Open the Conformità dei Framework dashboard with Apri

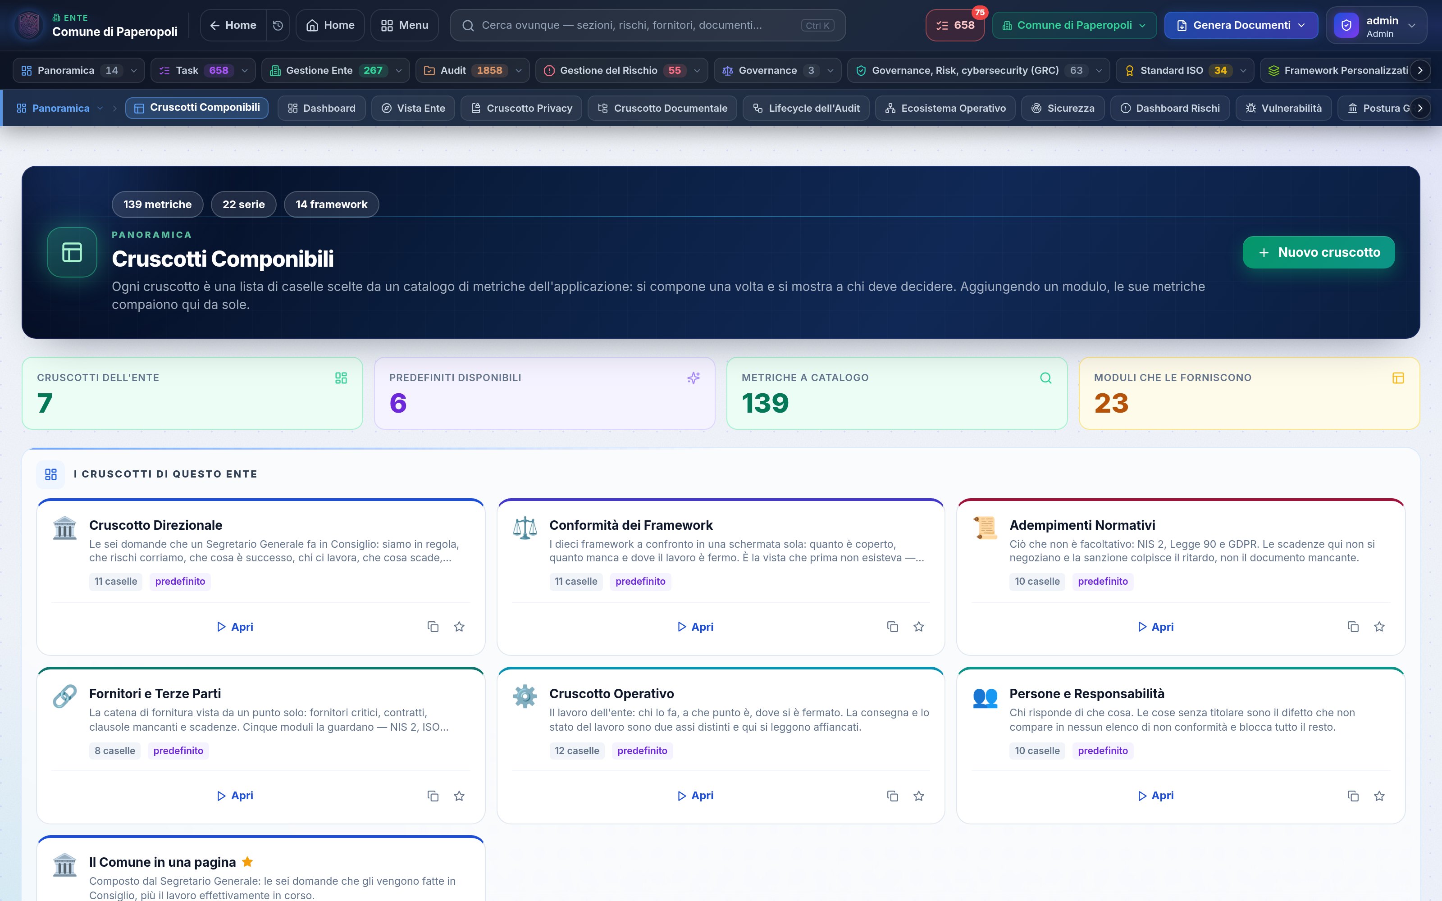[695, 626]
